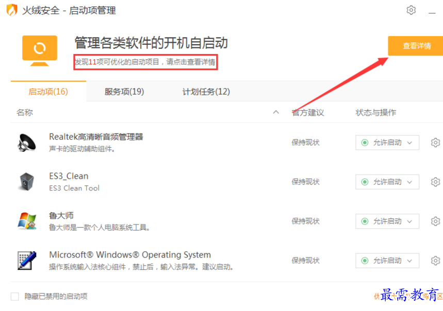Open settings gear for Microsoft Windows Operating System
Image resolution: width=443 pixels, height=311 pixels.
pos(435,261)
